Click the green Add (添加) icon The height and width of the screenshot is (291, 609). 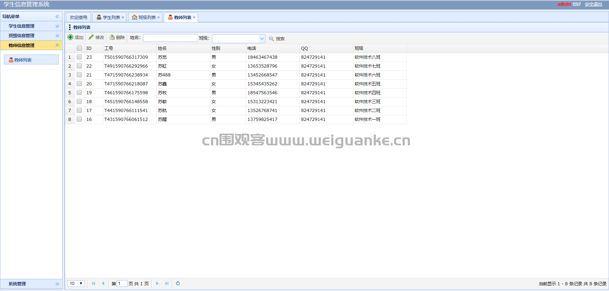[70, 37]
